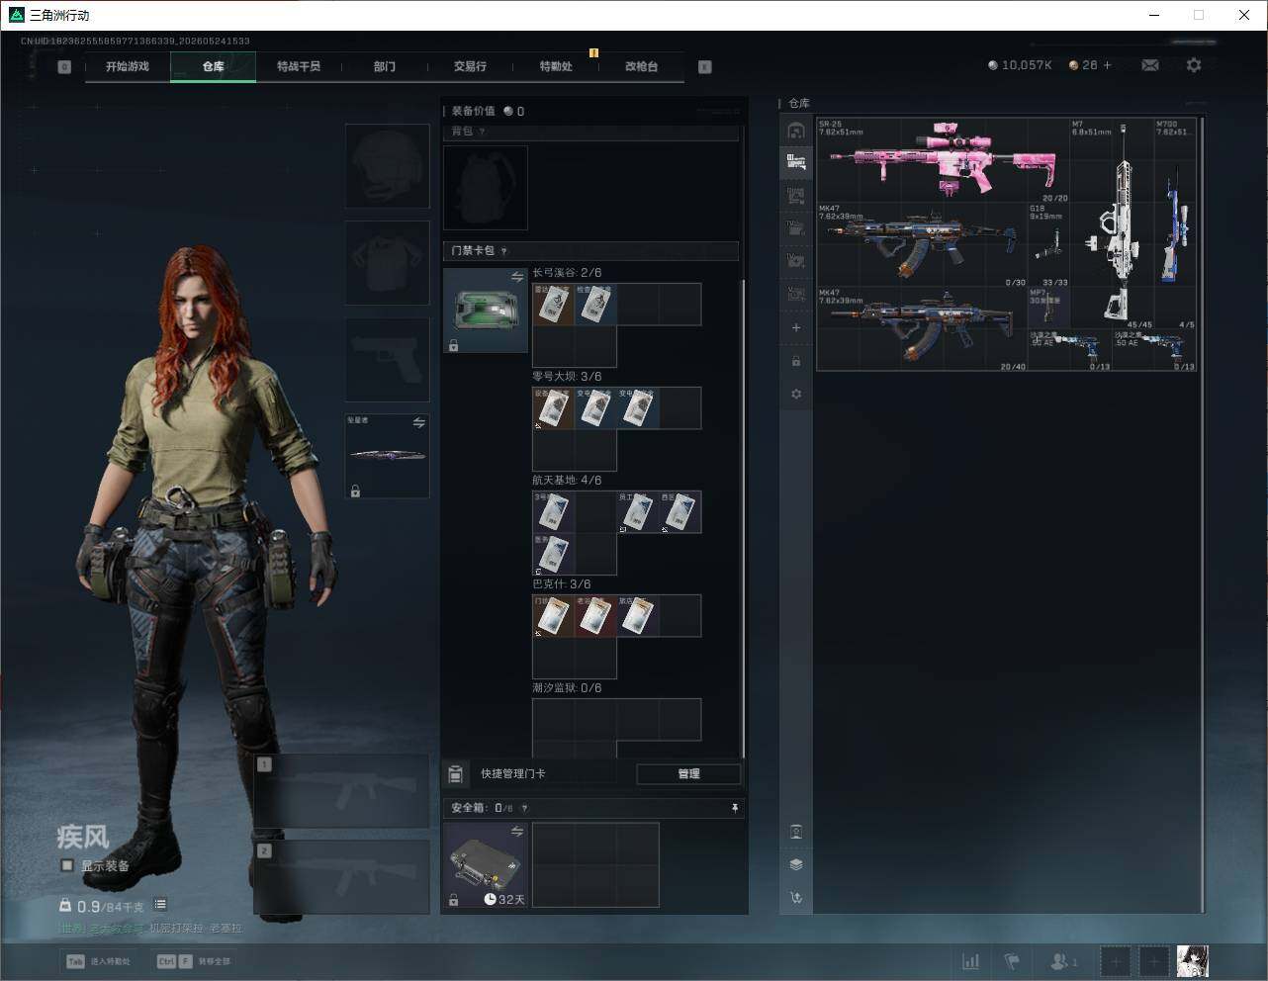This screenshot has height=981, width=1268.
Task: Select the MK47 with 0/30 ammo
Action: [922, 245]
